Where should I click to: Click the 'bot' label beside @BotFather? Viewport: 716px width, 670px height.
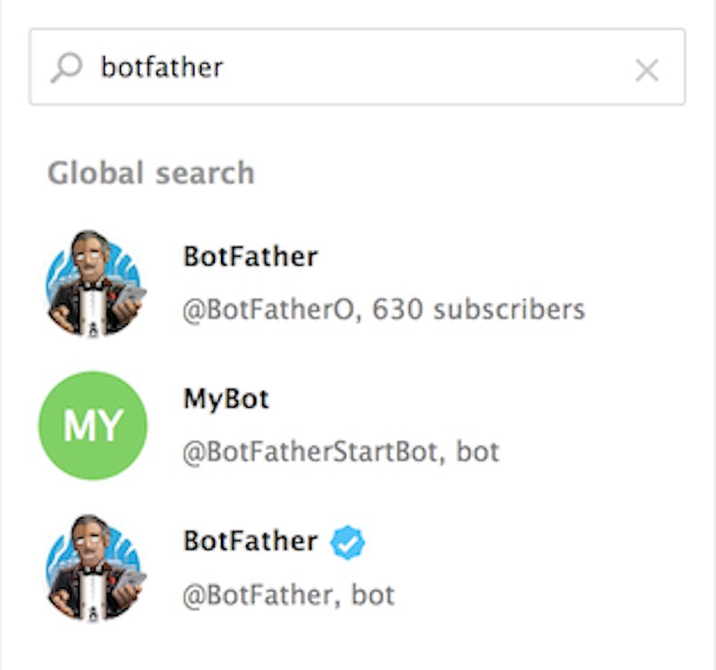tap(373, 594)
